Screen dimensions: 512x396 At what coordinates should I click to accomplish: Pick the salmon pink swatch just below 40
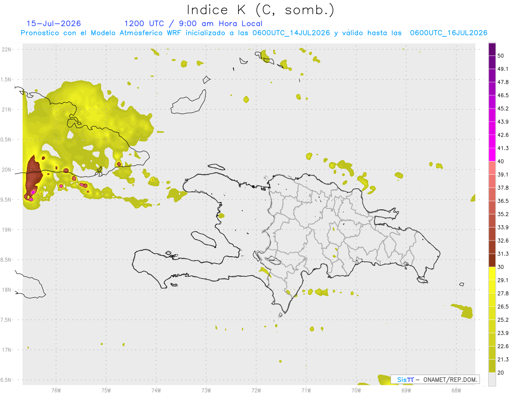[x=492, y=168]
